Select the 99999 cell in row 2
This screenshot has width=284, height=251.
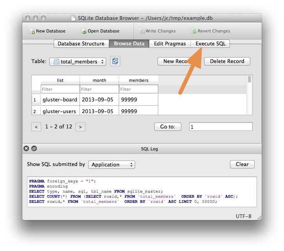(x=139, y=110)
